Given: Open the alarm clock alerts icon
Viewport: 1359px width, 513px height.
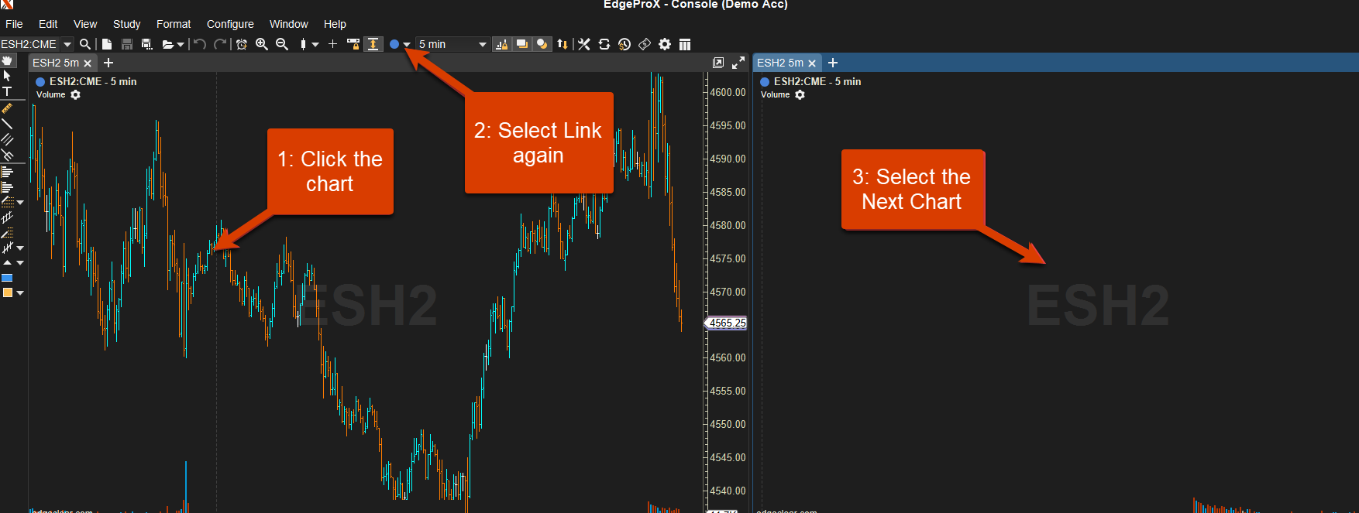Looking at the screenshot, I should tap(242, 44).
